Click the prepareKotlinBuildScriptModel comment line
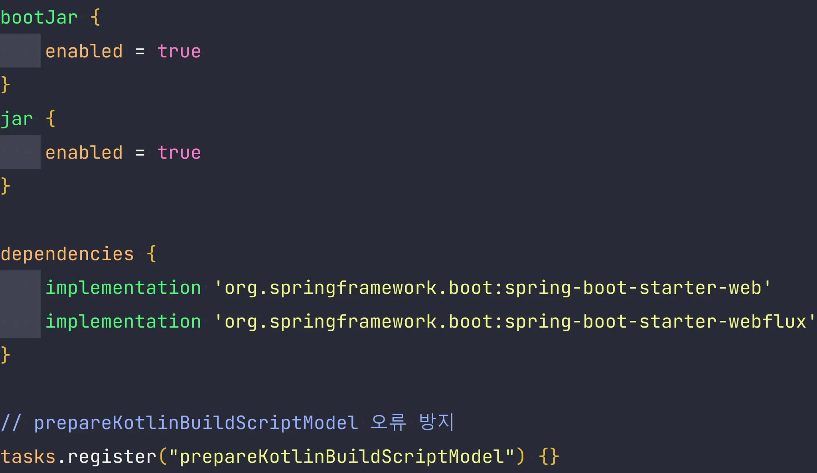This screenshot has height=473, width=817. 227,422
